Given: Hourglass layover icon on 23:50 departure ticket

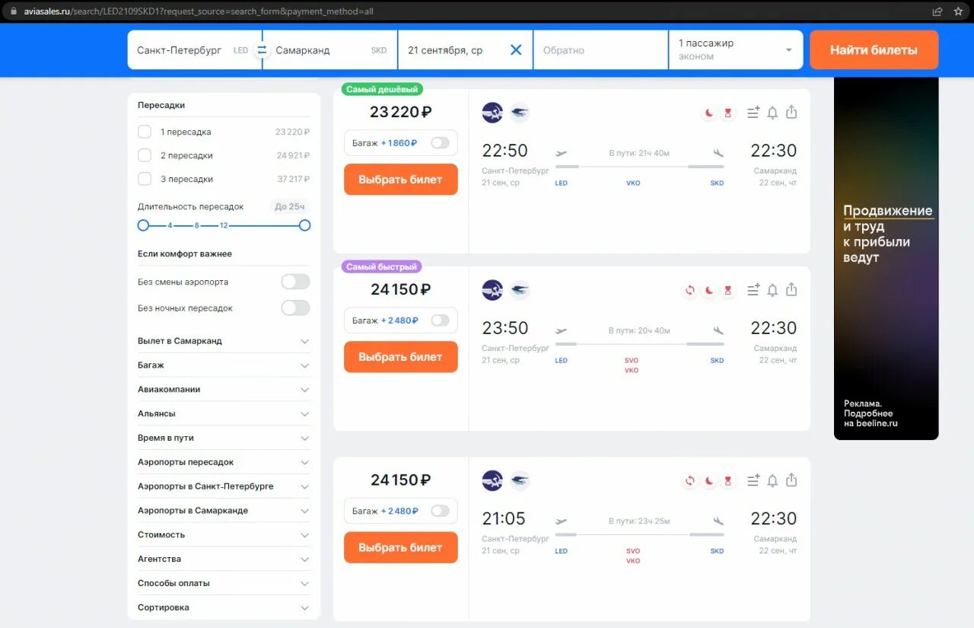Looking at the screenshot, I should tap(727, 290).
